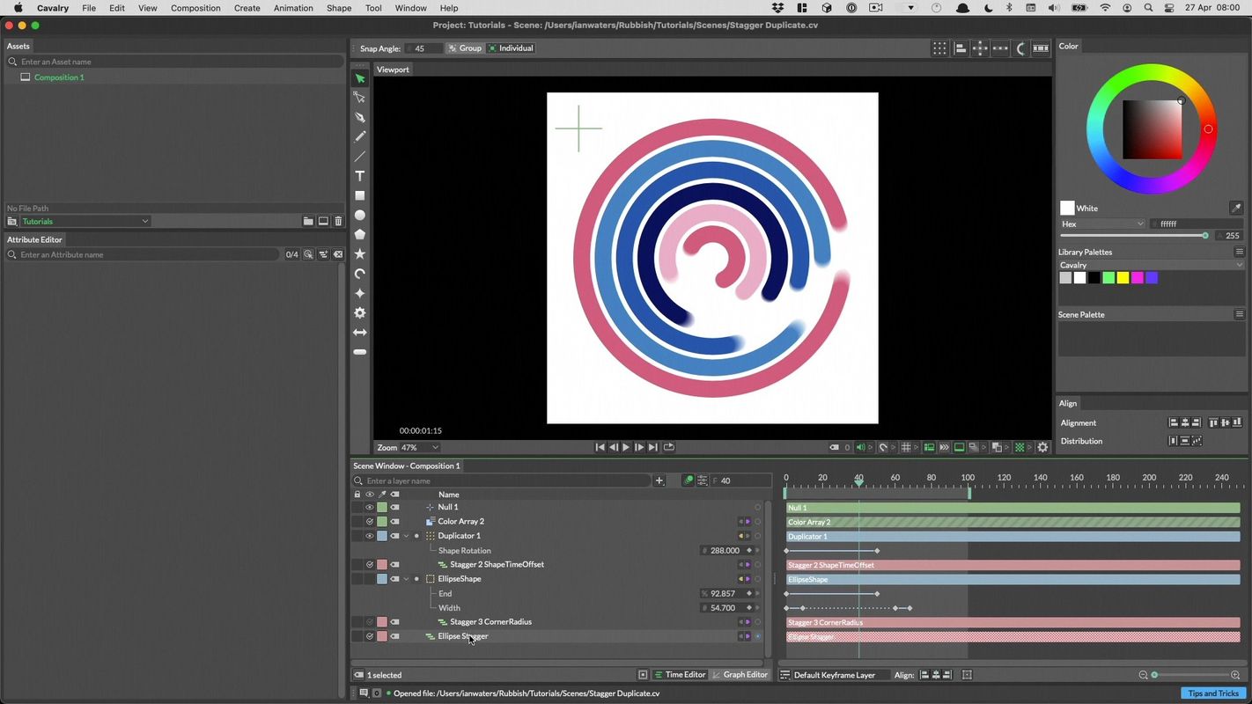Screen dimensions: 1252x704
Task: Select the Polygon shape tool
Action: click(359, 234)
